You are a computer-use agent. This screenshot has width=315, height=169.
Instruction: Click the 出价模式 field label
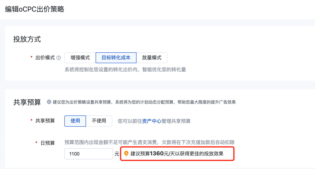tap(45, 58)
